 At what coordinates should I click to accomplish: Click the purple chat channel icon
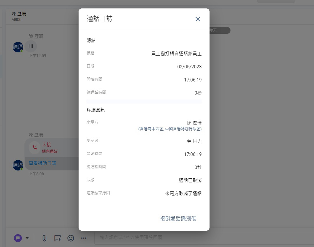(18, 238)
